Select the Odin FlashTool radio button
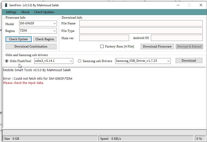The height and width of the screenshot is (142, 207). (x=7, y=61)
